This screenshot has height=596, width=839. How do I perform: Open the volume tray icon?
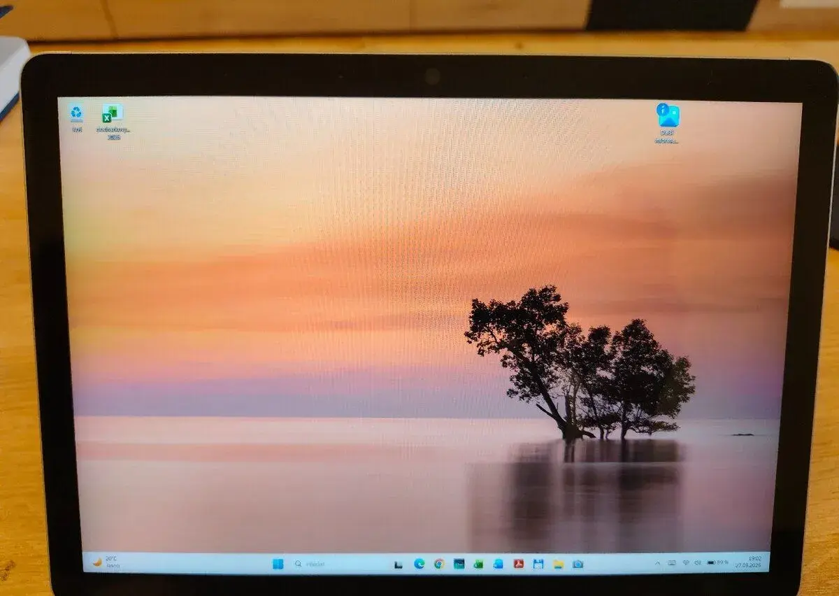(x=698, y=562)
